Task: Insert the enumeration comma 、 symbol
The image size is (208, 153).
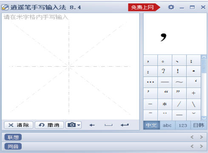Action: pyautogui.click(x=179, y=60)
